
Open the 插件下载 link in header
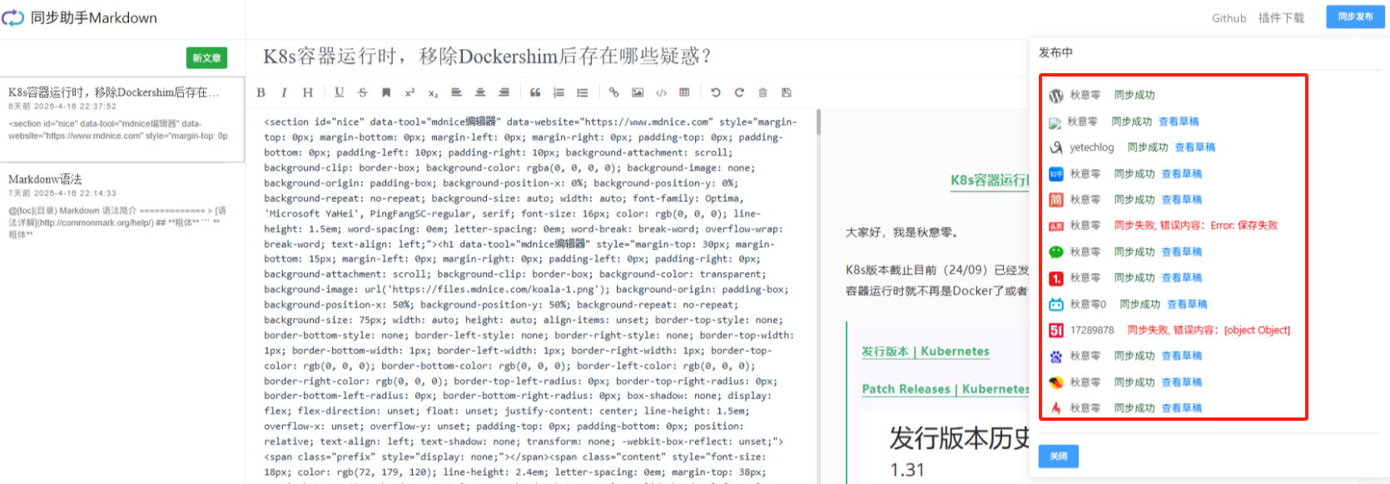click(x=1281, y=17)
